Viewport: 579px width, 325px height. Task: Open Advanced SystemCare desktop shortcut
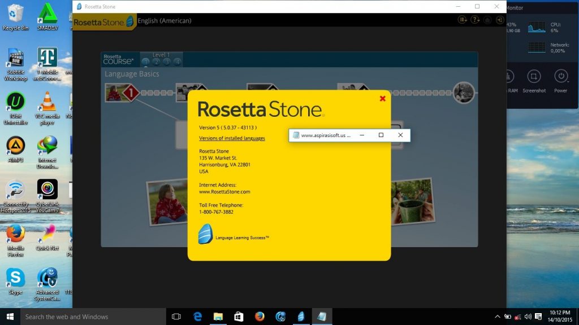pos(47,284)
